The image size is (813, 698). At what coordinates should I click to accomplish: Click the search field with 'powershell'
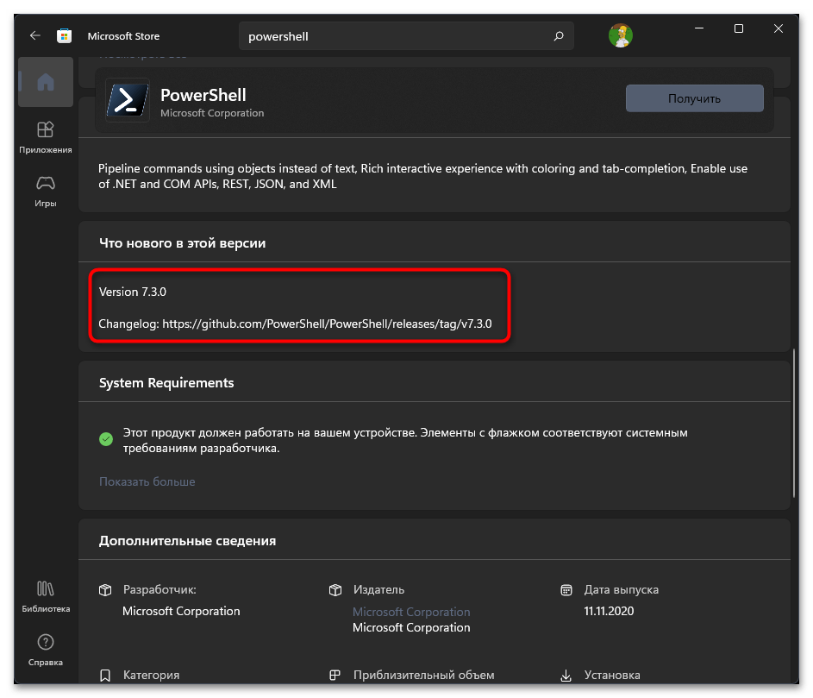click(397, 36)
